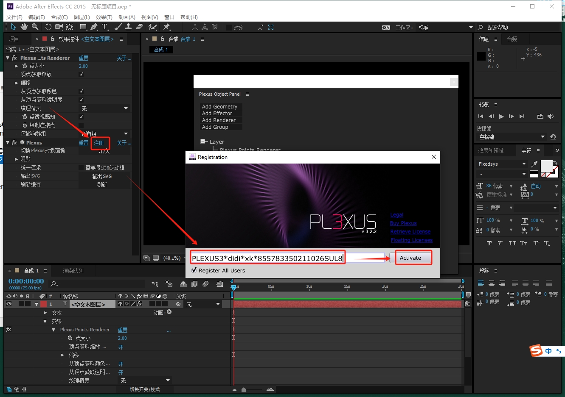Open the Retrieve License link
The width and height of the screenshot is (565, 397).
tap(410, 232)
